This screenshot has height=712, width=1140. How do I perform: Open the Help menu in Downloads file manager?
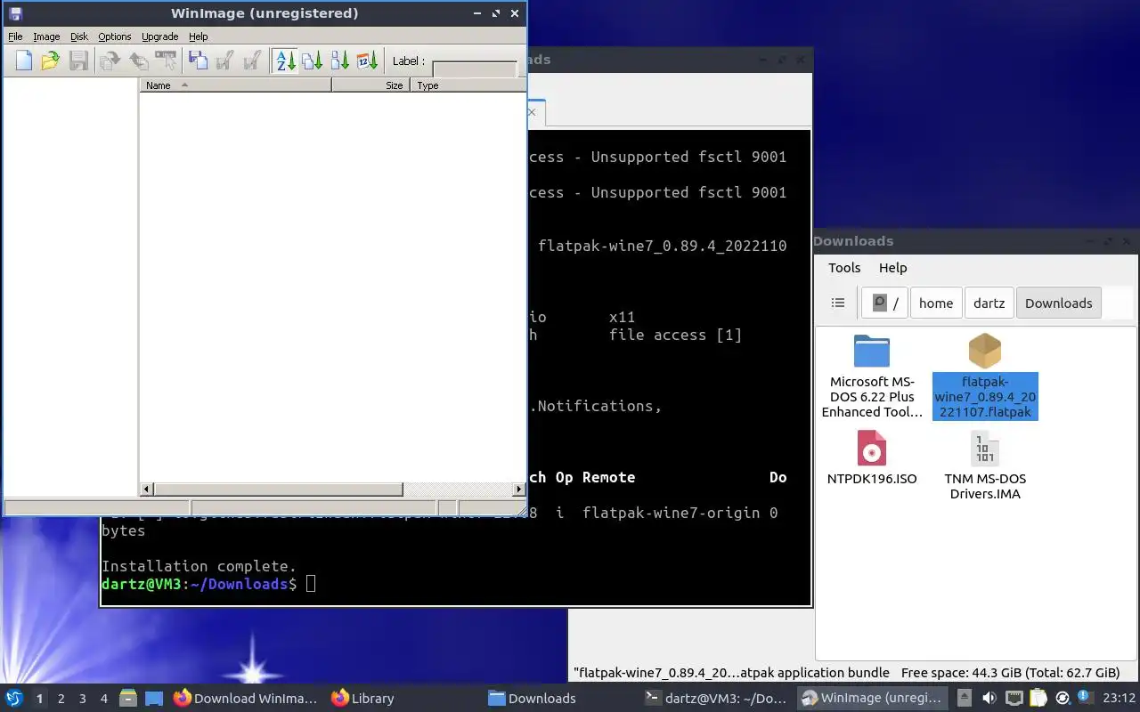(892, 267)
